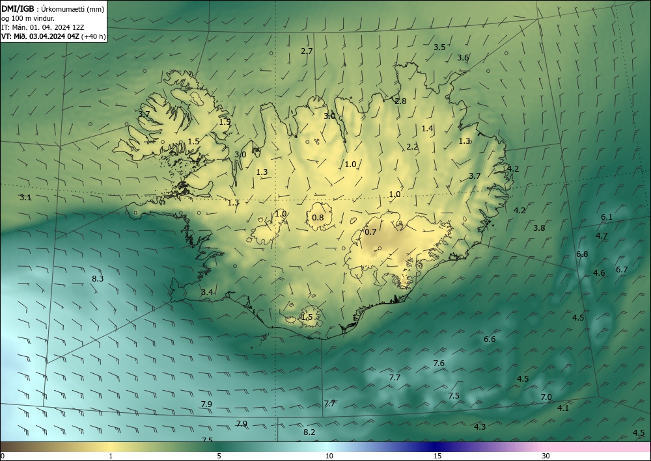The width and height of the screenshot is (651, 461).
Task: Select the 'VT: Mið. 03.04.2024 04Z (+40 h)' line
Action: tap(53, 36)
